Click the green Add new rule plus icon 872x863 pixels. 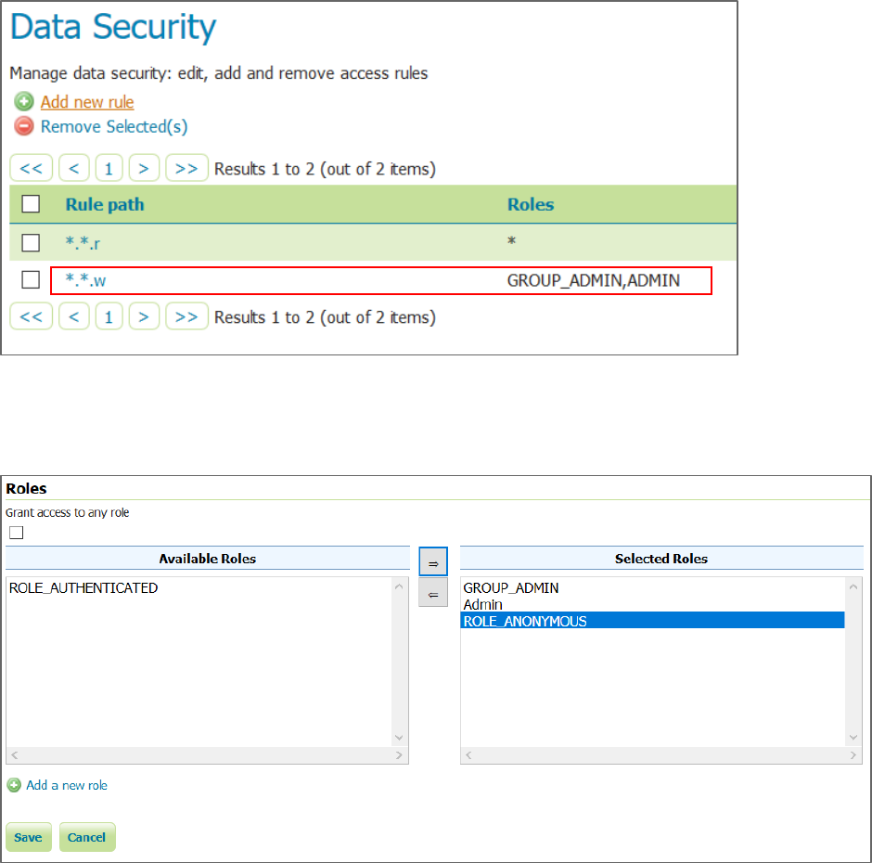[x=24, y=102]
